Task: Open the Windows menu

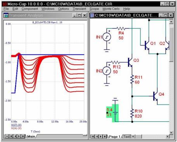Action: point(48,9)
